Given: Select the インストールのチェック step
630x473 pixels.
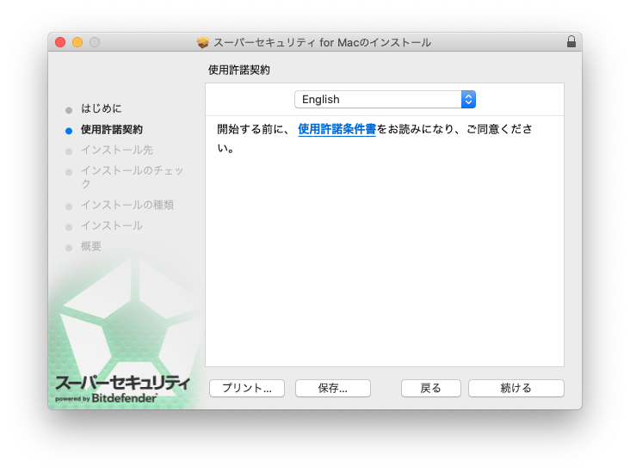Looking at the screenshot, I should [132, 177].
